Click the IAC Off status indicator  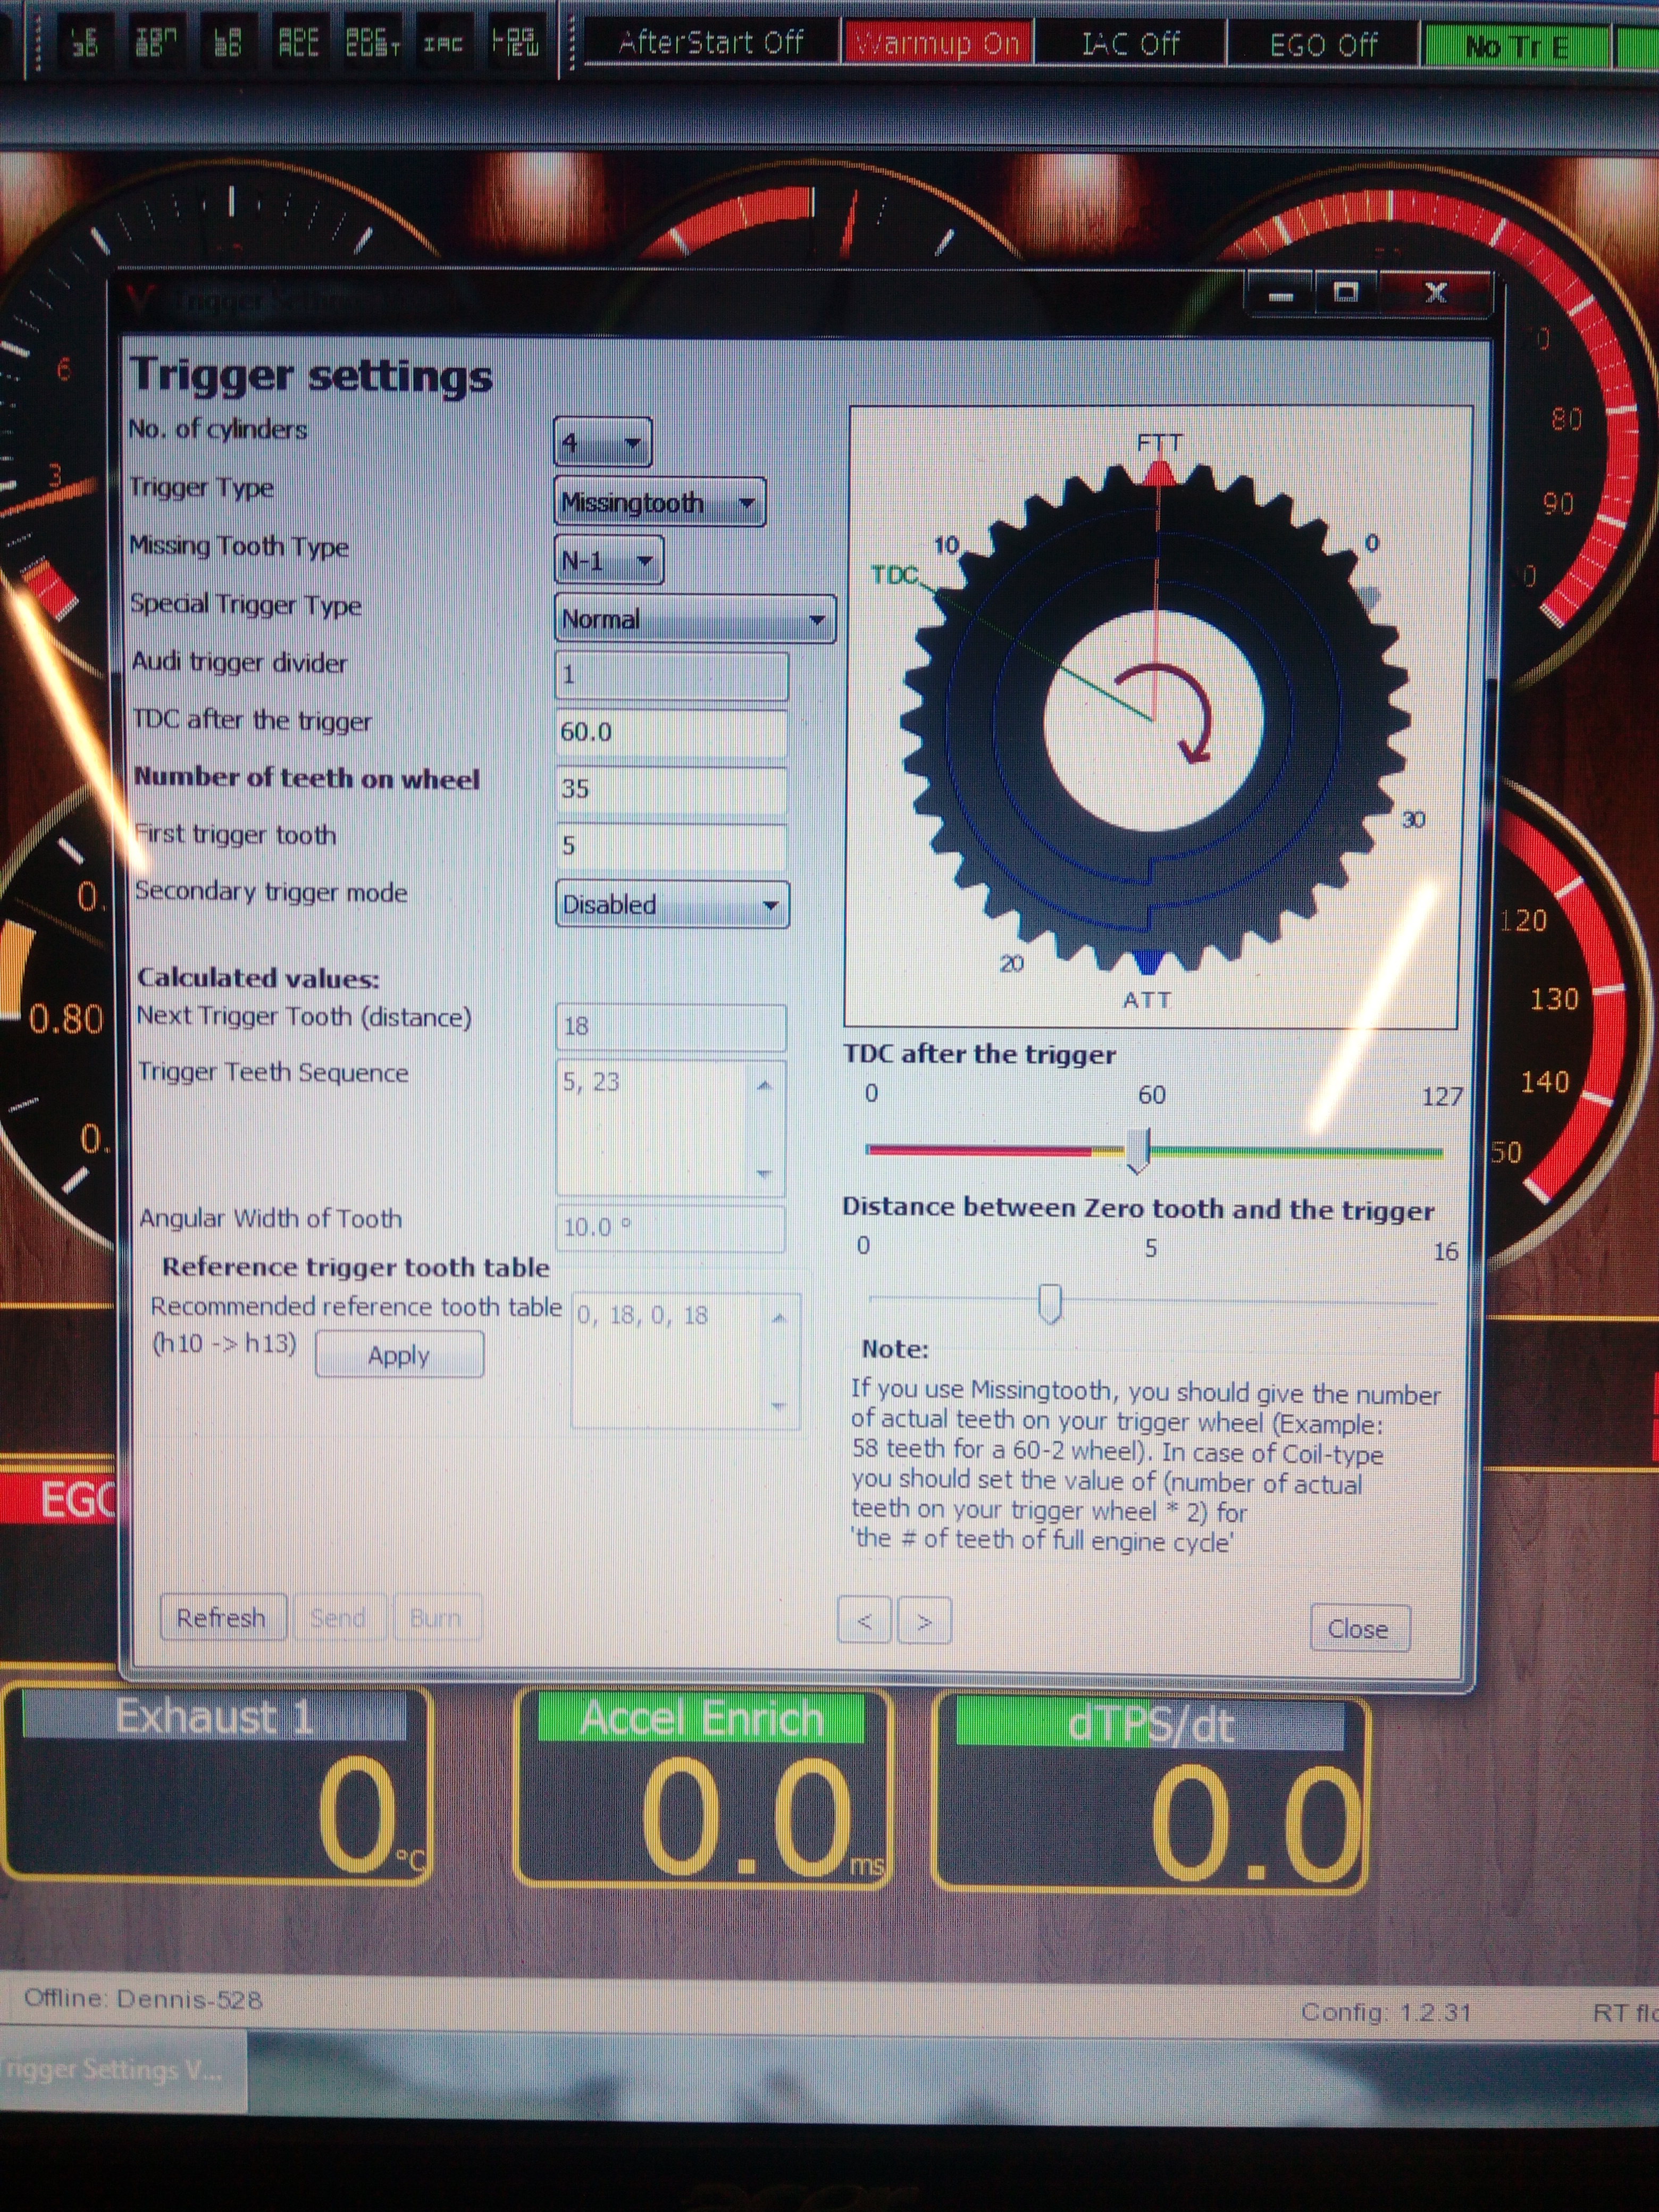coord(1130,44)
